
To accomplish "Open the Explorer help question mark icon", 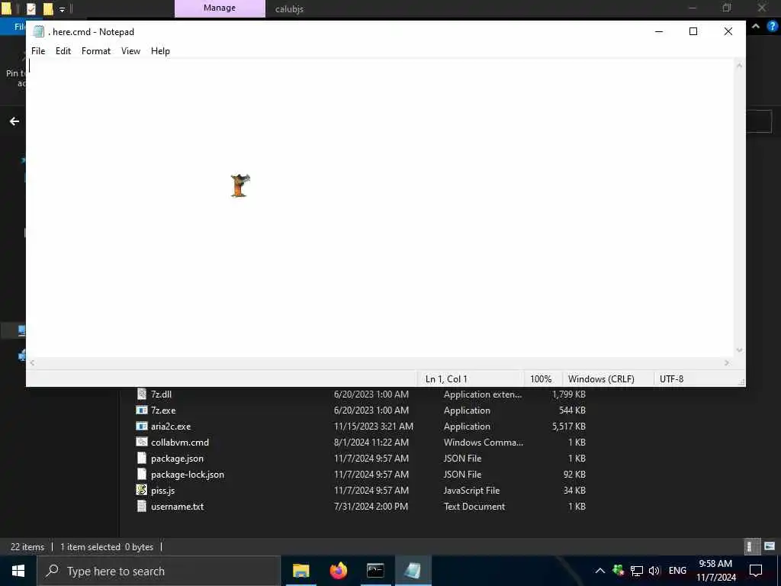I will coord(773,26).
